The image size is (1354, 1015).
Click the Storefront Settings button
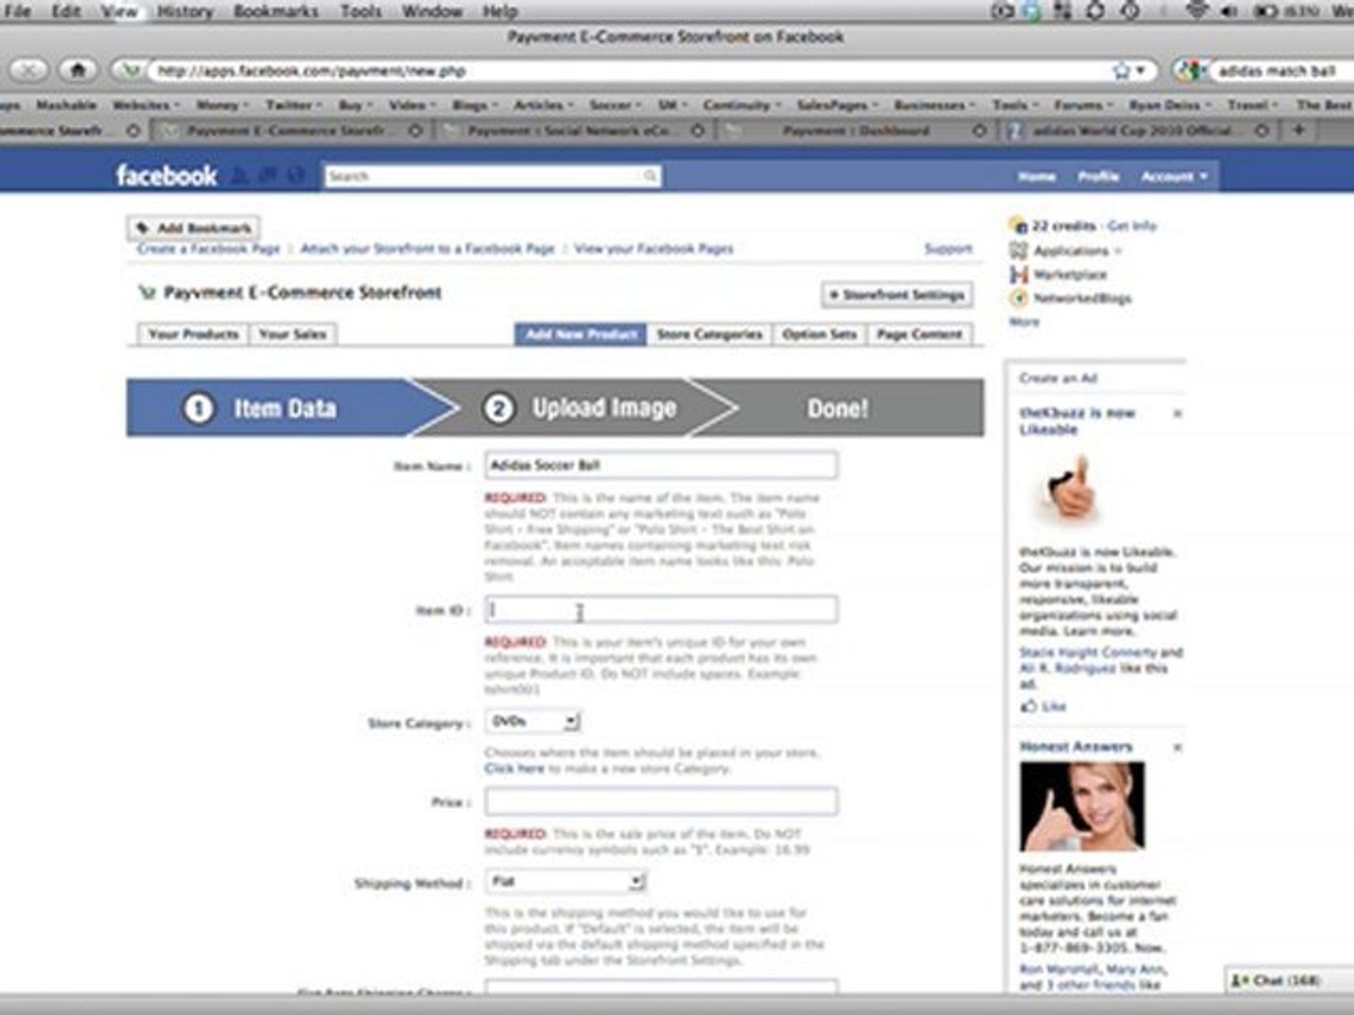tap(897, 295)
